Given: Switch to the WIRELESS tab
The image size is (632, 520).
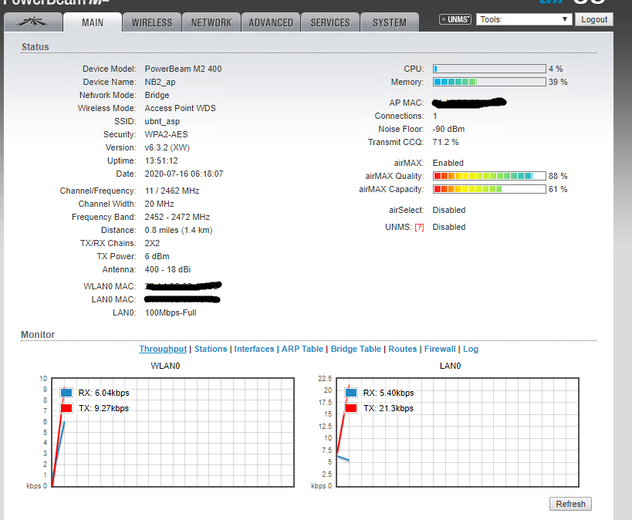Looking at the screenshot, I should pyautogui.click(x=152, y=22).
